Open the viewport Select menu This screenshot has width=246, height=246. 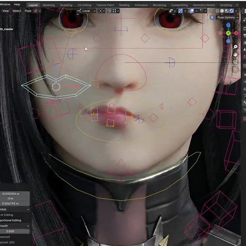click(x=17, y=11)
